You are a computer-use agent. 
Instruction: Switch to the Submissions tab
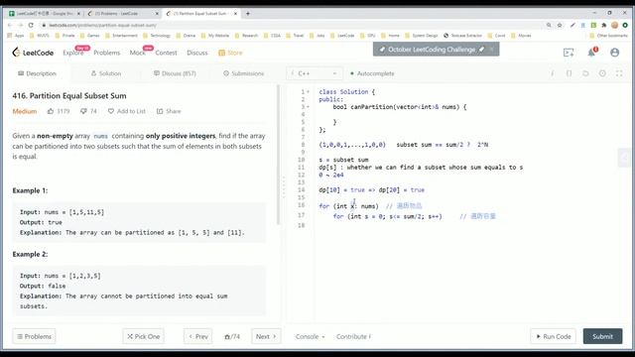click(243, 73)
